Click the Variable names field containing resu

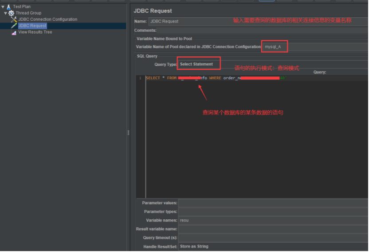[x=273, y=220]
